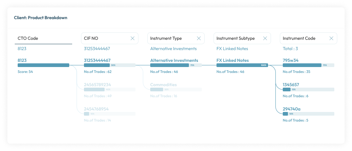Image resolution: width=352 pixels, height=151 pixels.
Task: Choose instrument code 1345657
Action: (x=291, y=85)
